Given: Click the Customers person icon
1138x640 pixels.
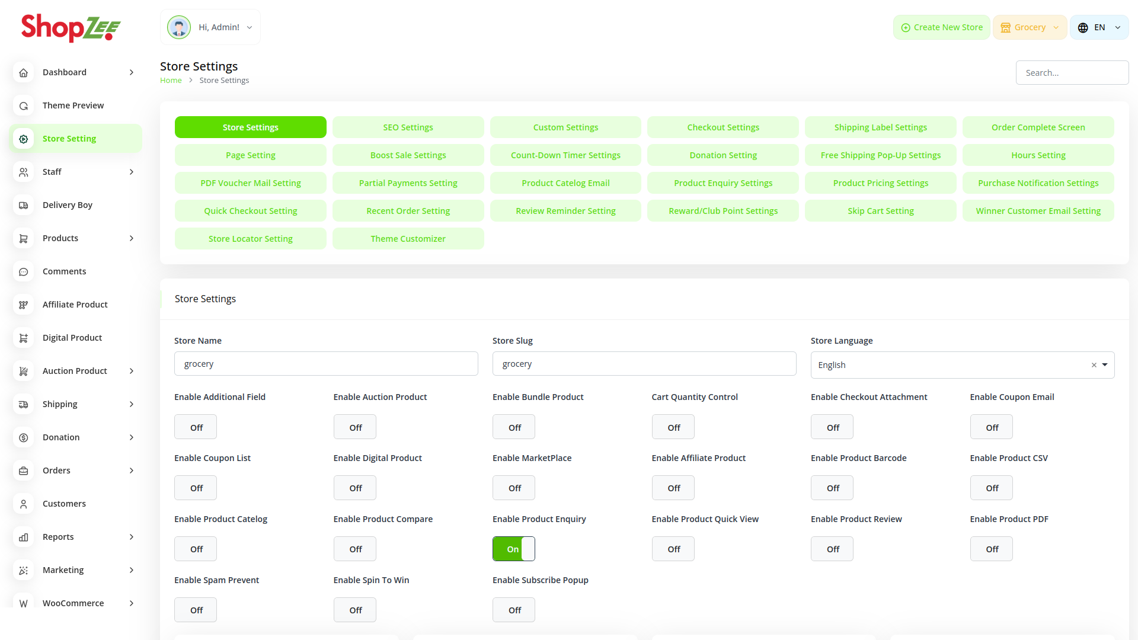Looking at the screenshot, I should tap(24, 504).
